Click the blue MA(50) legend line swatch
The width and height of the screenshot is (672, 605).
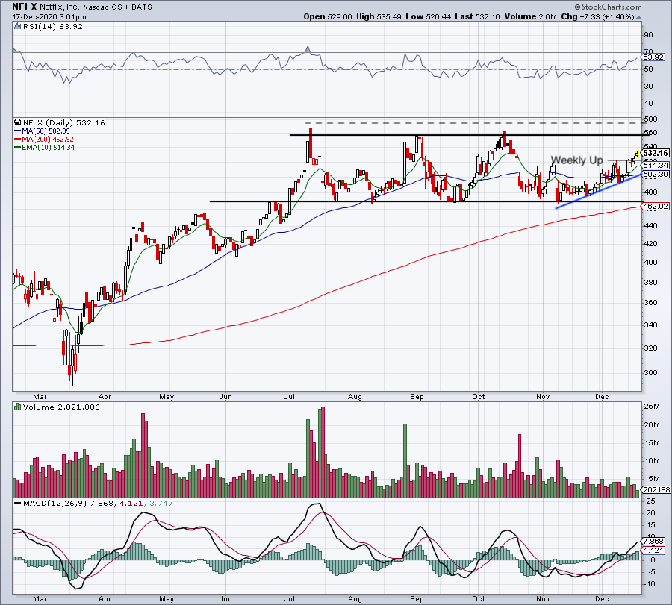(18, 131)
